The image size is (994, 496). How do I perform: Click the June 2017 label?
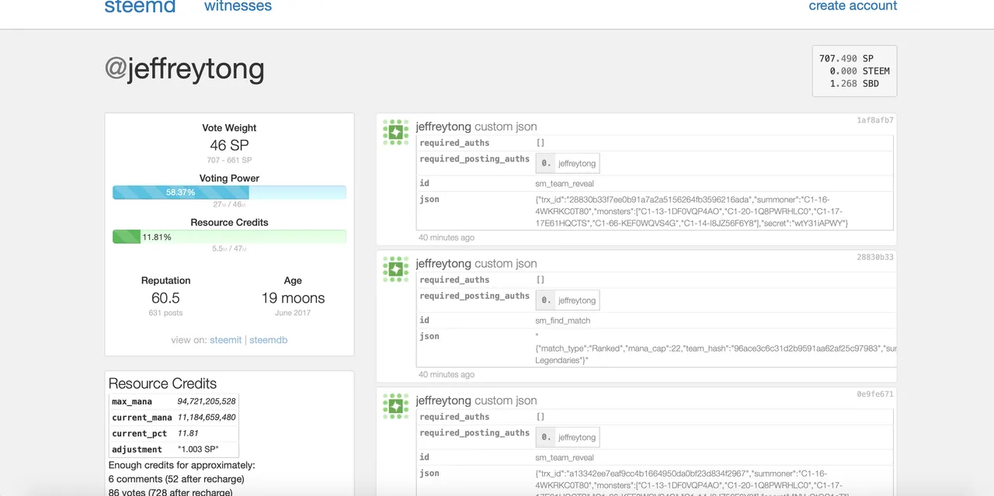293,313
